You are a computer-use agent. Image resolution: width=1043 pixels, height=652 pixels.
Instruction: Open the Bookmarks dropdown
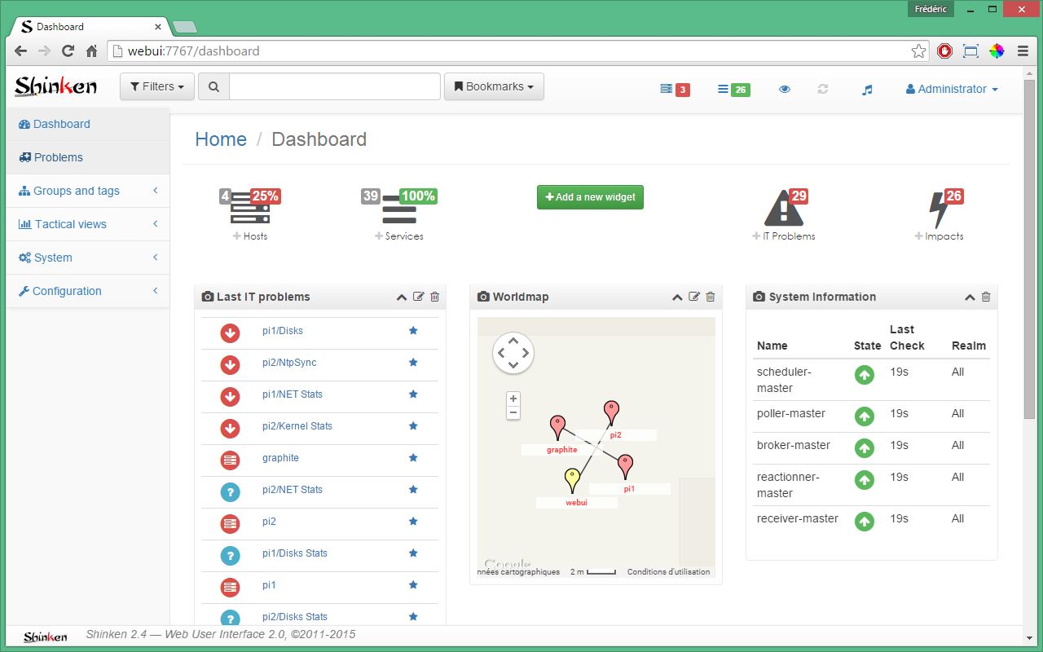point(494,86)
